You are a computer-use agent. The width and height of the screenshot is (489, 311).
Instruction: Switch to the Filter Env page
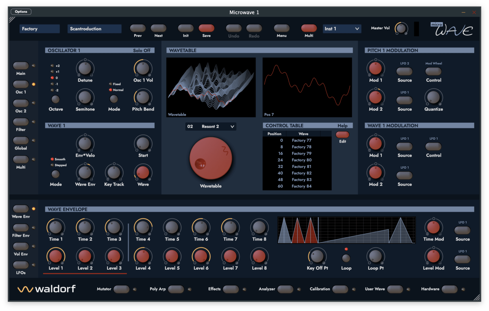point(21,228)
